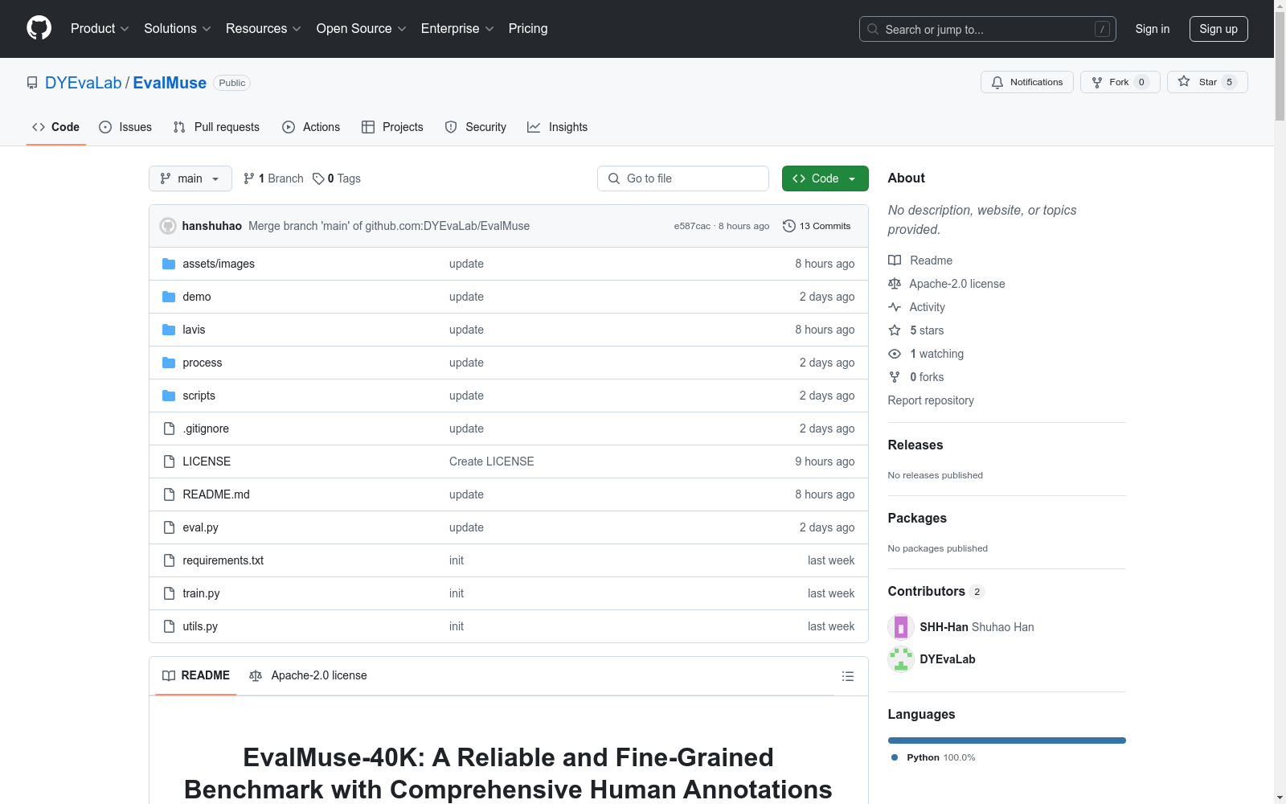This screenshot has height=804, width=1286.
Task: Open README outline list icon
Action: 847,676
